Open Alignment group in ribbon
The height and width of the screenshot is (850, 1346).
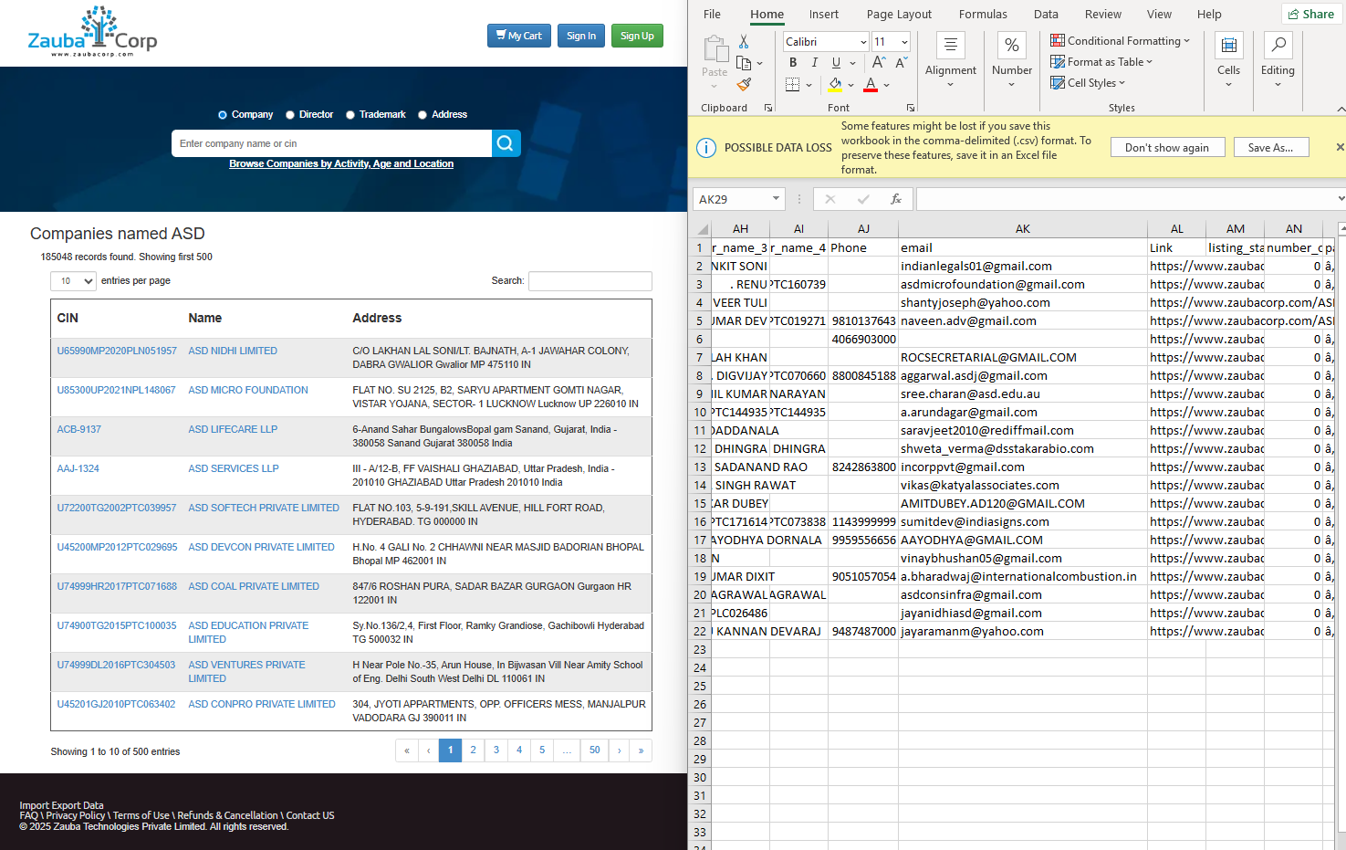pyautogui.click(x=951, y=61)
